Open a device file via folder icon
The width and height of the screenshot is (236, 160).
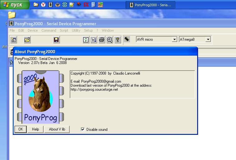(x=27, y=40)
